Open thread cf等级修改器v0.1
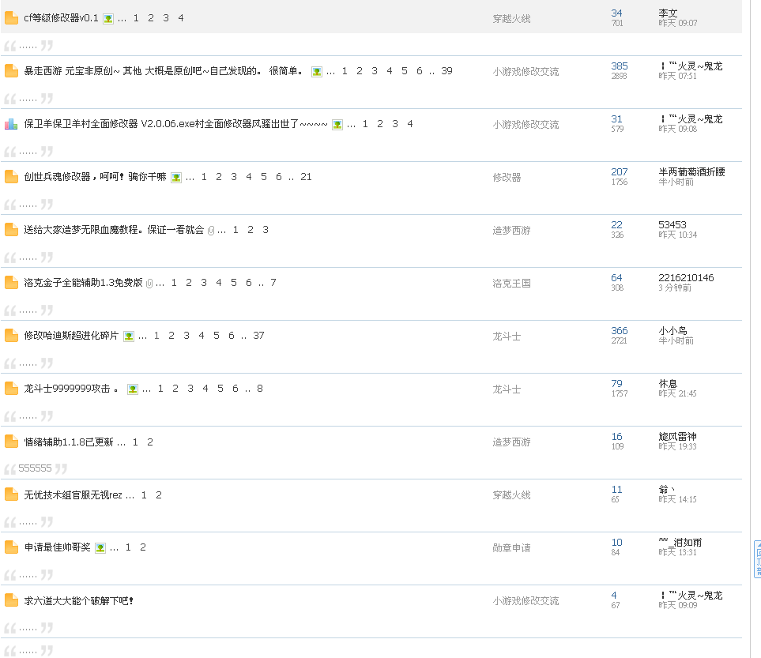 (61, 18)
